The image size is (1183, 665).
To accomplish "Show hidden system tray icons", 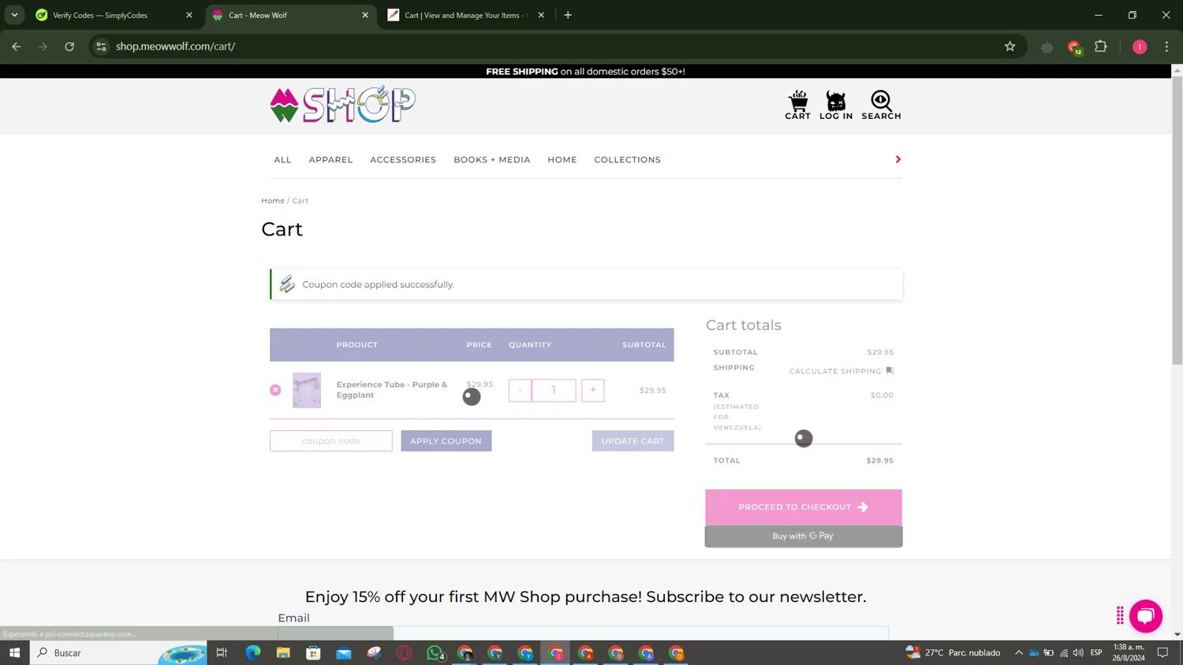I will pos(1018,652).
